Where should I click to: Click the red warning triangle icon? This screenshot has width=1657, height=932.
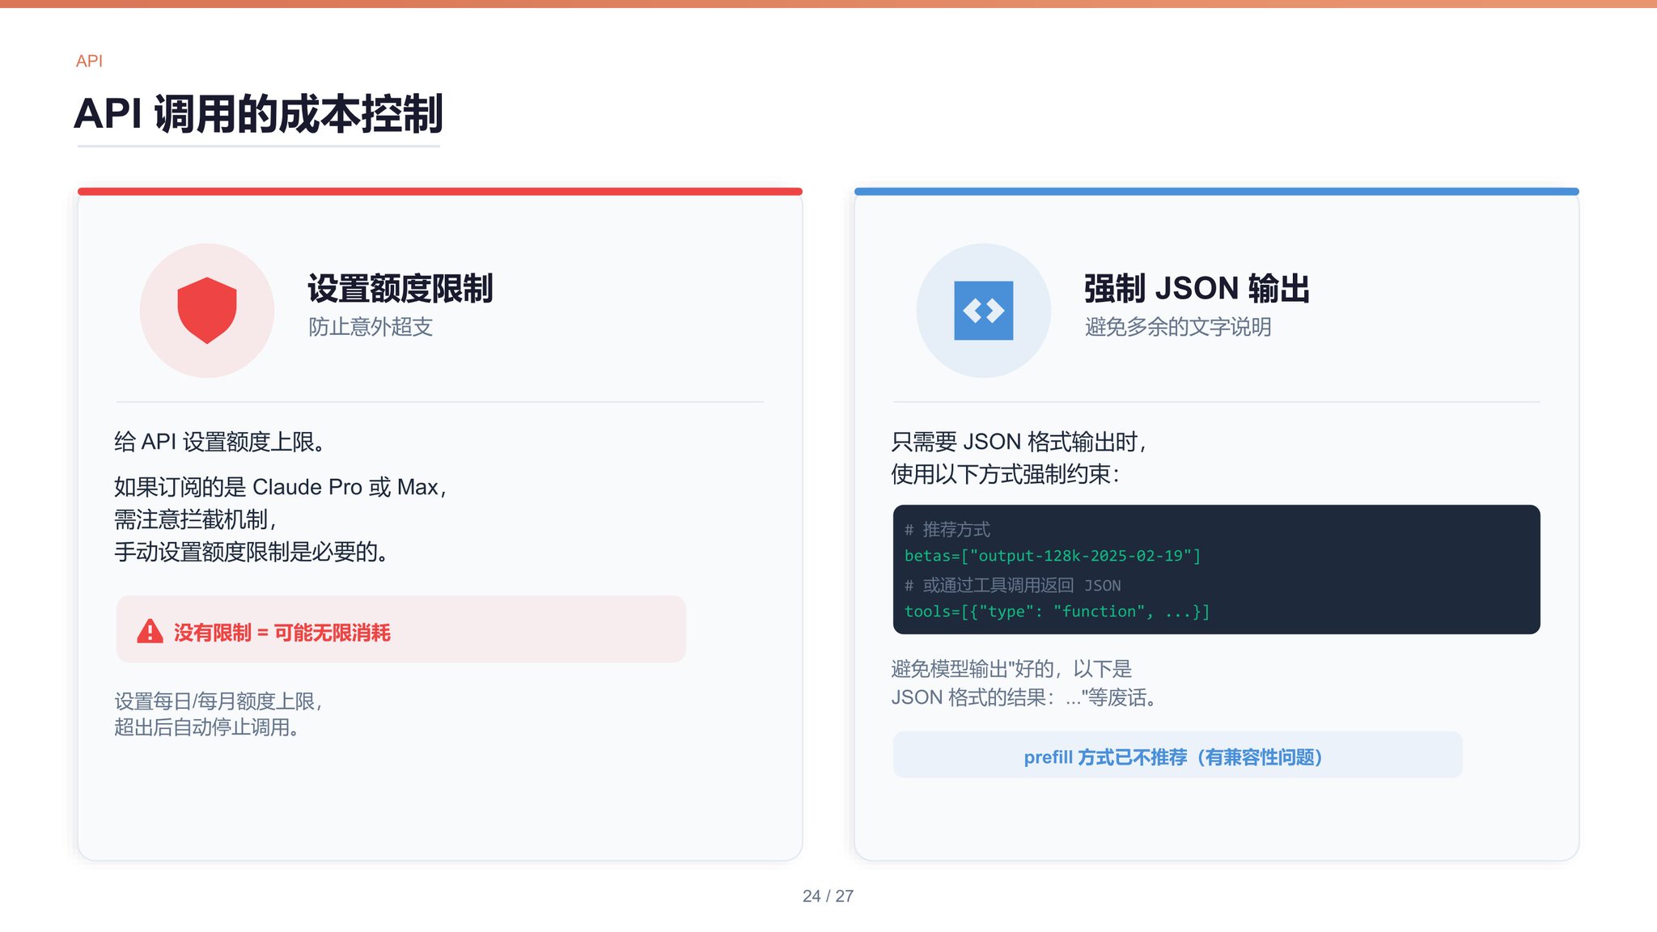pos(150,631)
